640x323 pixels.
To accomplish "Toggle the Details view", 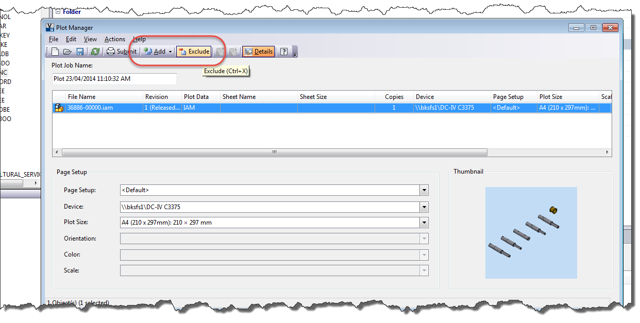I will click(258, 51).
